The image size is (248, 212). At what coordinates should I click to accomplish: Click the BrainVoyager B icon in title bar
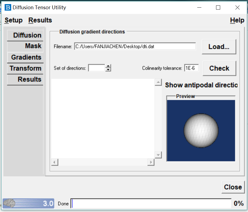(8, 7)
